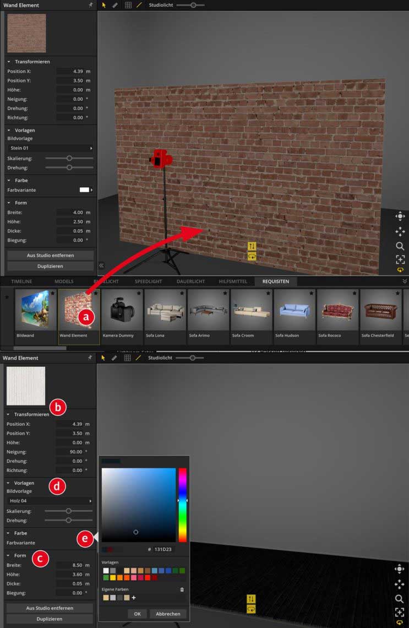
Task: Click the frame selection icon beside the brick wall
Action: pyautogui.click(x=400, y=259)
